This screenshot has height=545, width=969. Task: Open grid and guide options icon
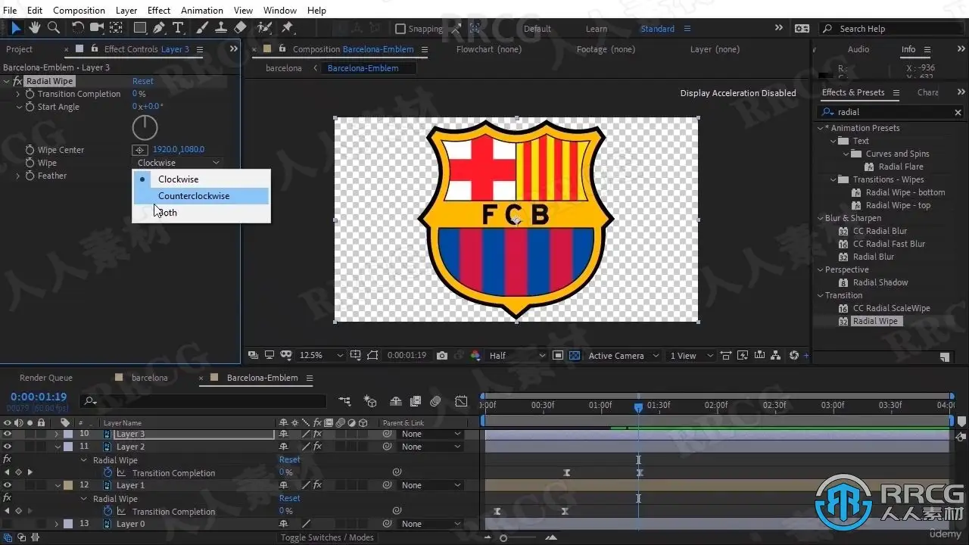[354, 355]
